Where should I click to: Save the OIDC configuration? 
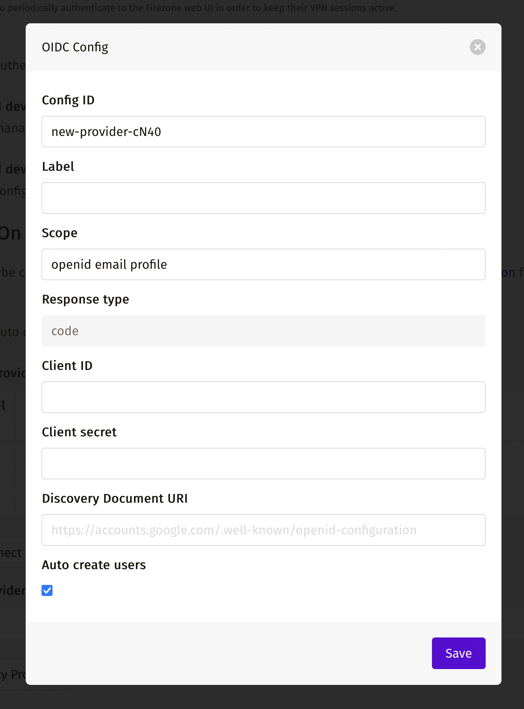pos(458,653)
